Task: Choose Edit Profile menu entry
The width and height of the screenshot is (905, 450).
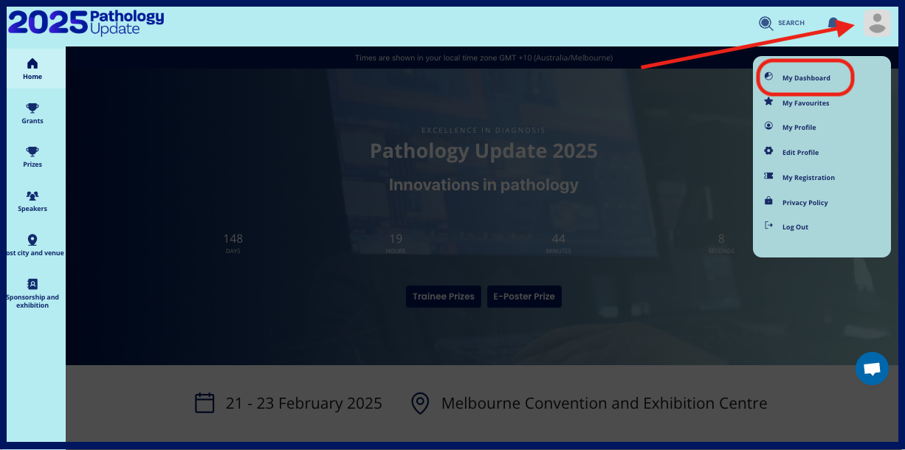Action: (801, 153)
